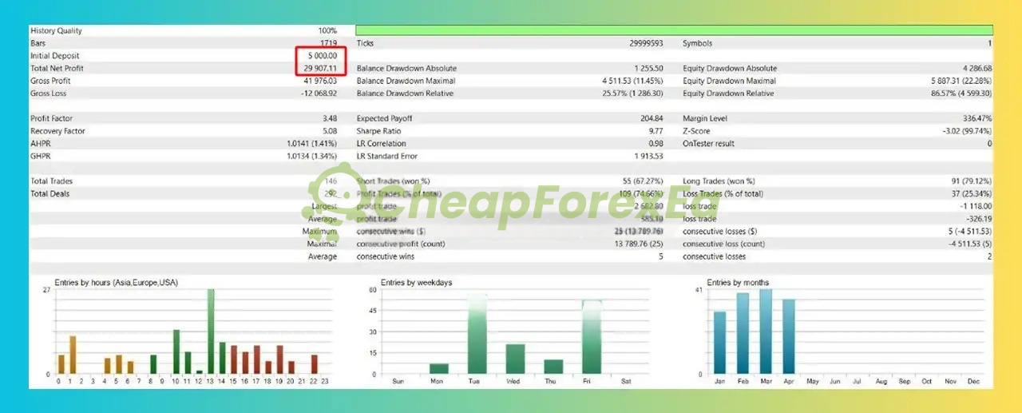This screenshot has height=413, width=1022.
Task: Select the Gross Loss value -12 068.92
Action: [x=319, y=93]
